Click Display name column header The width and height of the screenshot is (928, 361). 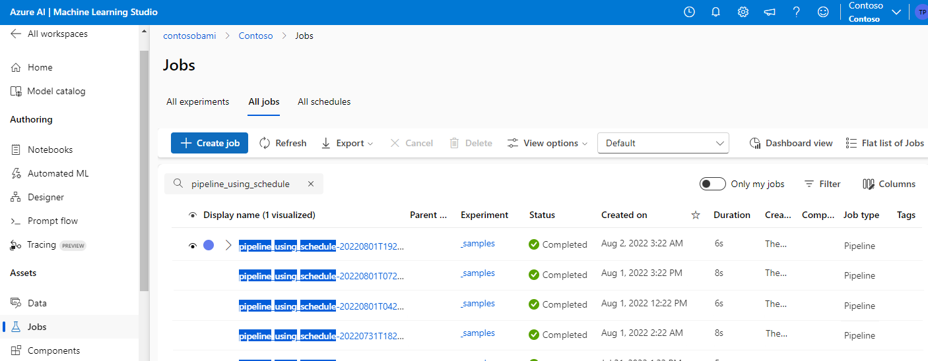click(x=259, y=215)
